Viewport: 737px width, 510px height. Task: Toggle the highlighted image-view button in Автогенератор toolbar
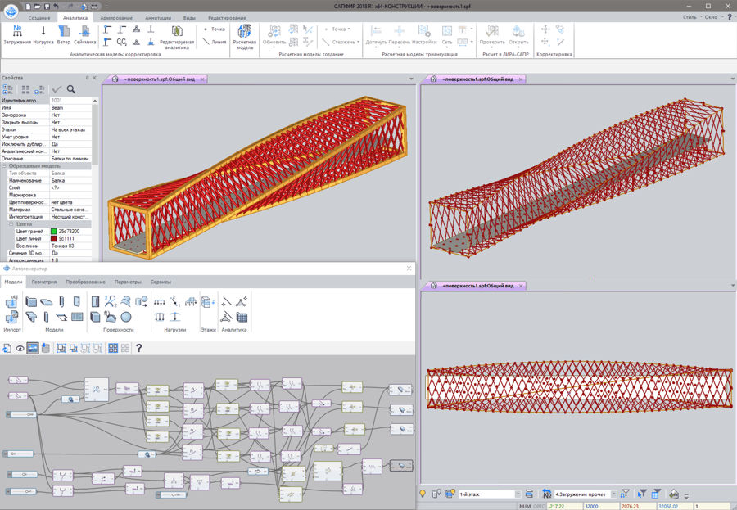(x=33, y=348)
